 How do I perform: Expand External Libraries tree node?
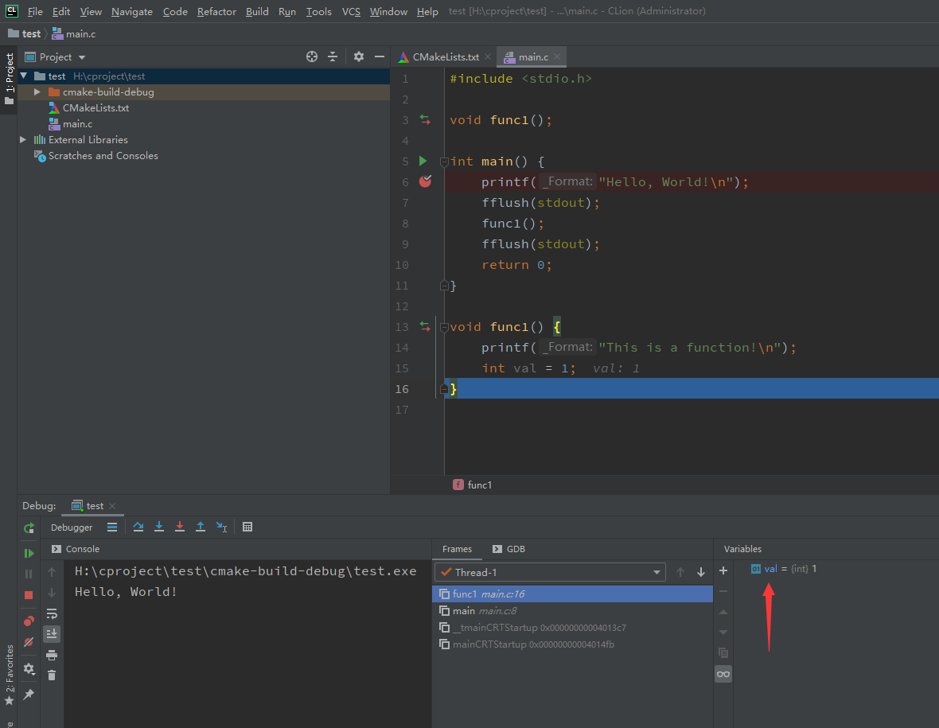click(x=23, y=140)
